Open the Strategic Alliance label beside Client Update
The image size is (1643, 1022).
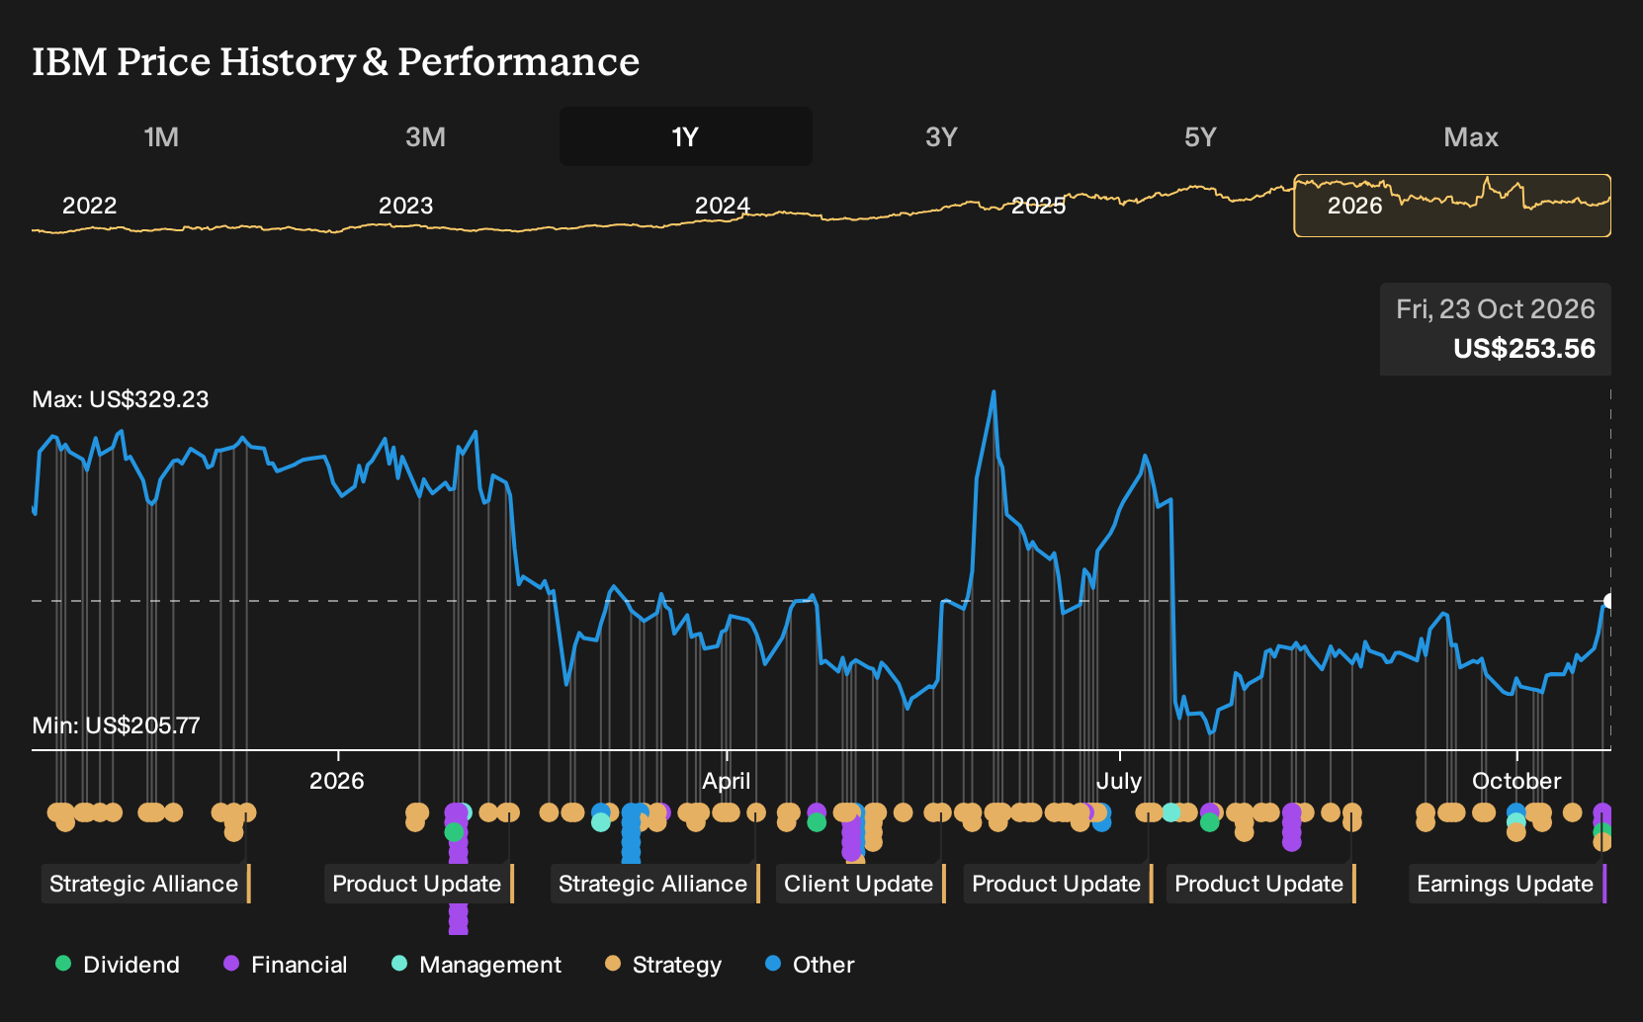point(654,884)
